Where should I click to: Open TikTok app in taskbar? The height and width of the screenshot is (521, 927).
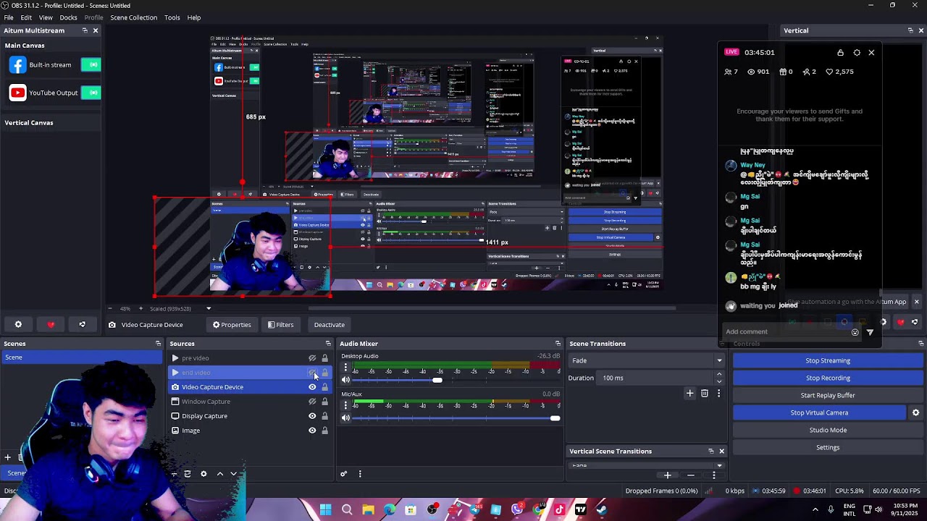[559, 509]
